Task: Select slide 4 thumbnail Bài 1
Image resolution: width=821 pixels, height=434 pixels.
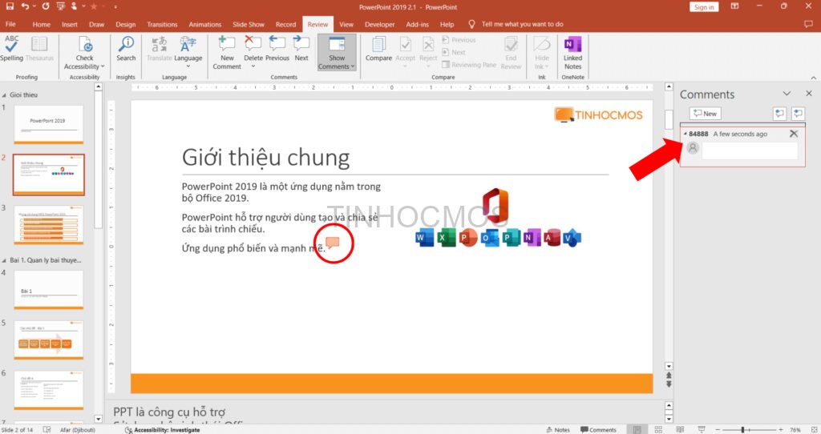Action: point(48,289)
